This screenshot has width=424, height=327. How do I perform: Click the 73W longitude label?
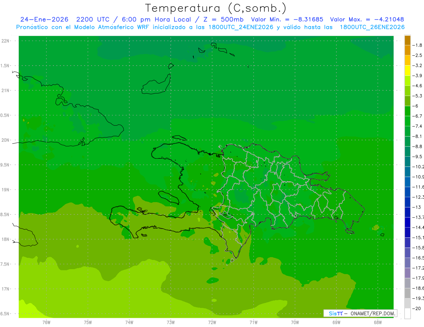[x=171, y=322]
